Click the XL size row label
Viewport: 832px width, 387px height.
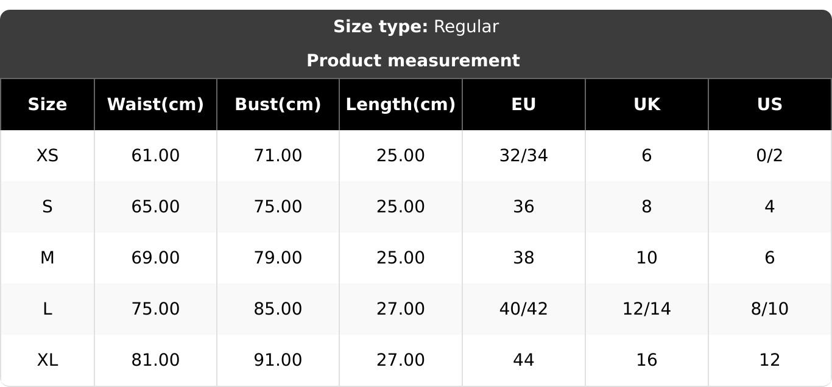pos(48,360)
